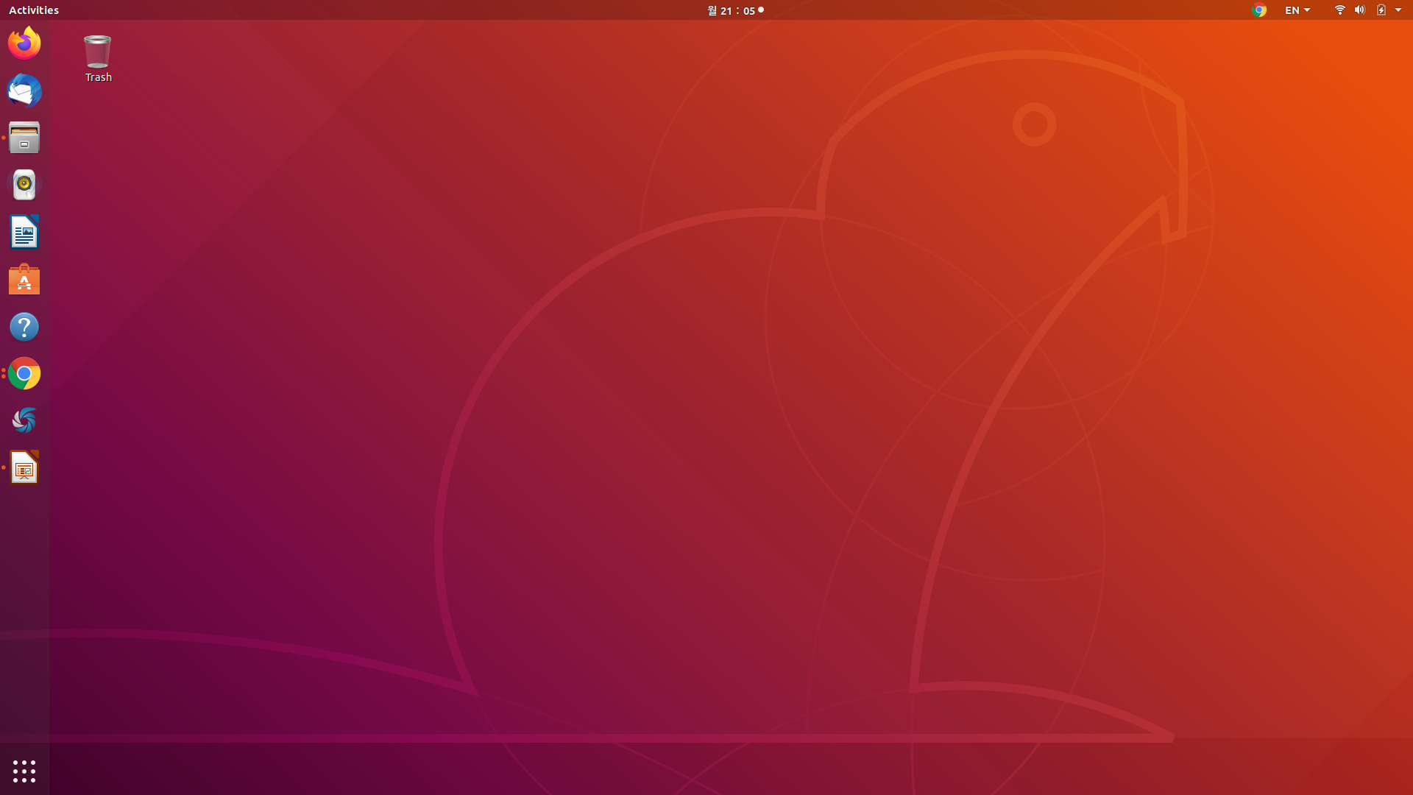Open the clock calendar menu
This screenshot has height=795, width=1413.
[x=734, y=10]
